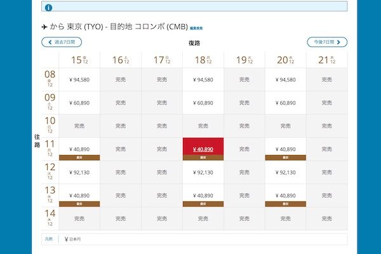Click sold-out cell: depart 13, return 21
Viewport: 381px width, 254px height.
pyautogui.click(x=327, y=196)
